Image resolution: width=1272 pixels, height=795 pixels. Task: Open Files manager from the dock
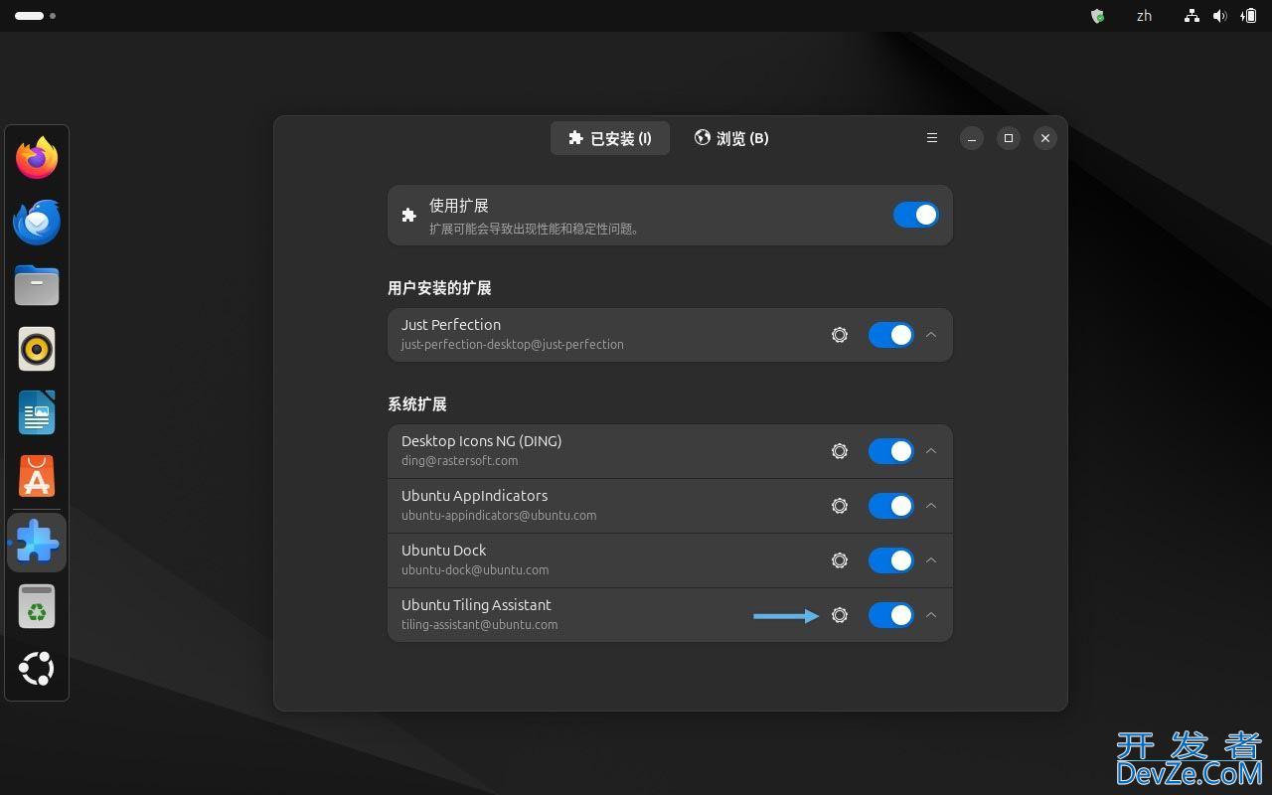tap(37, 285)
